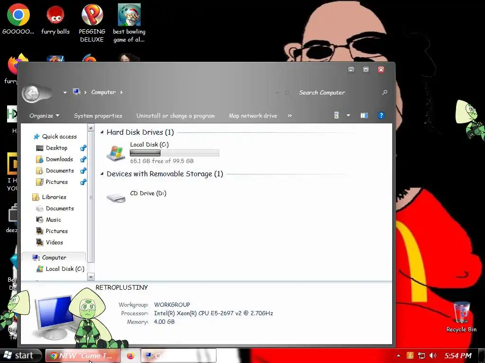The width and height of the screenshot is (485, 363).
Task: Open the Organize dropdown menu
Action: (44, 116)
